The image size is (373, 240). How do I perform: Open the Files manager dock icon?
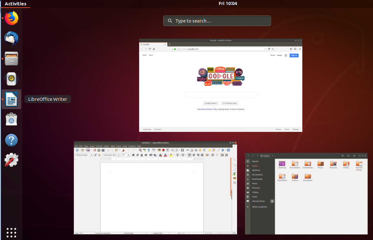(x=11, y=59)
